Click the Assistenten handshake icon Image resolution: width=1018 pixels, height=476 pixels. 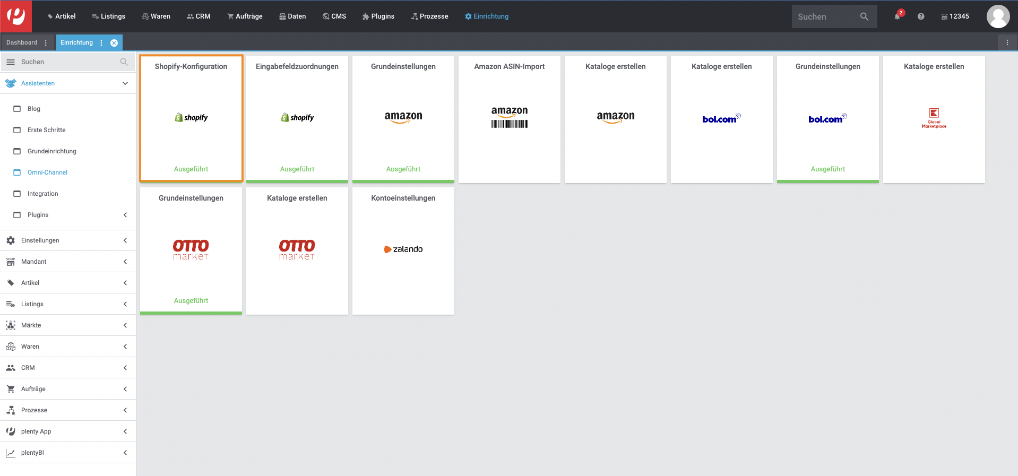[11, 83]
